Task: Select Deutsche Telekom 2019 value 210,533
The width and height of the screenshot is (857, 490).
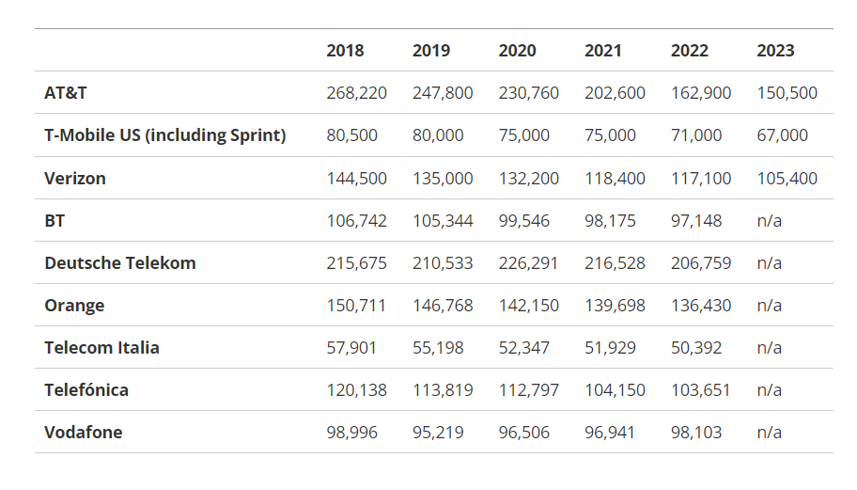Action: [443, 263]
